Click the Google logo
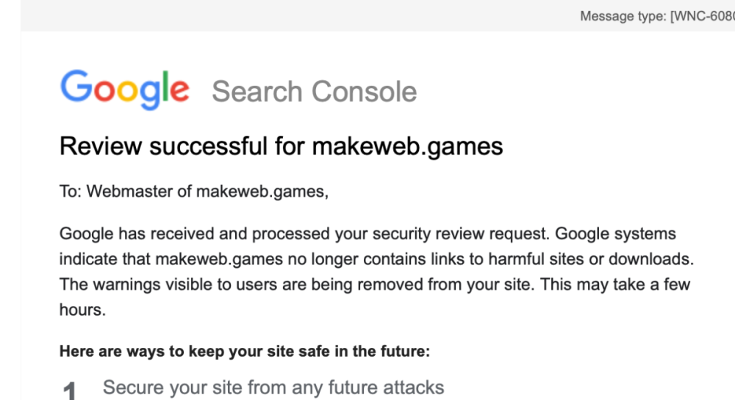 pyautogui.click(x=124, y=90)
